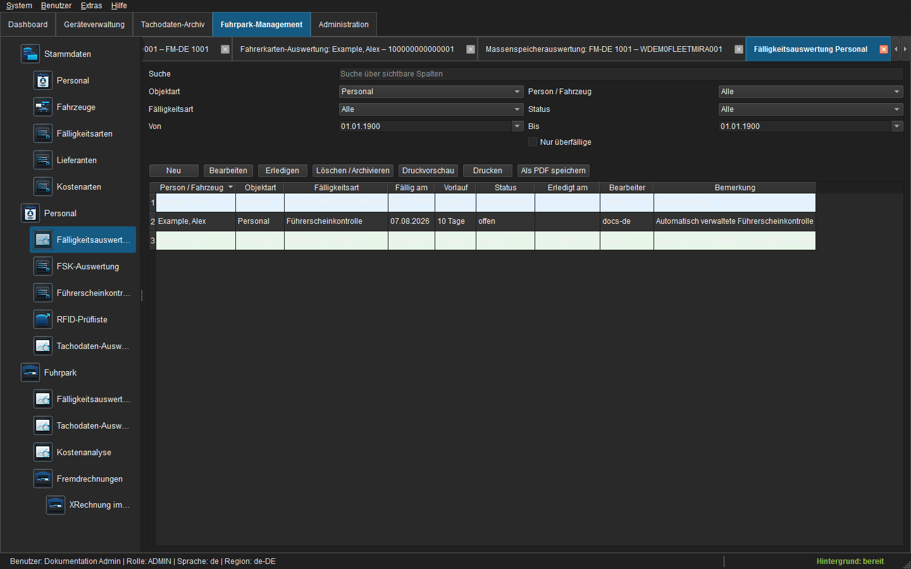Click the FSK-Auswertung icon
Screen dimensions: 911x569
point(42,266)
